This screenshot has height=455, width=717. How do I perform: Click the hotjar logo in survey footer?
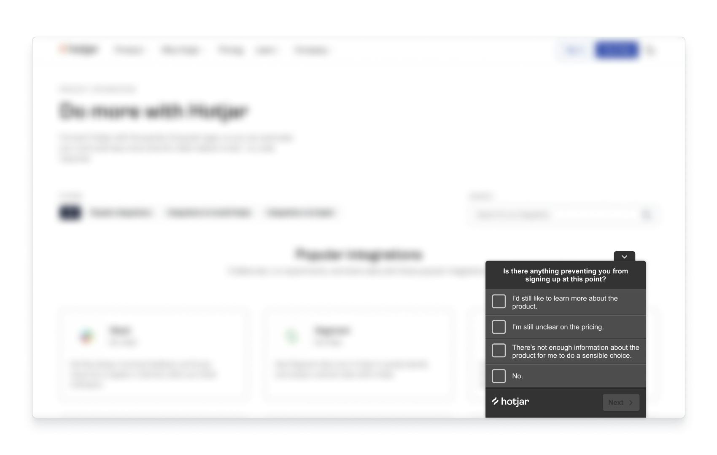point(510,401)
